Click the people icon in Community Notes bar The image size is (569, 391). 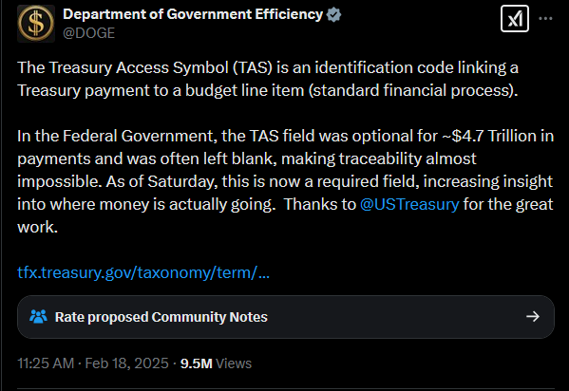pyautogui.click(x=38, y=317)
